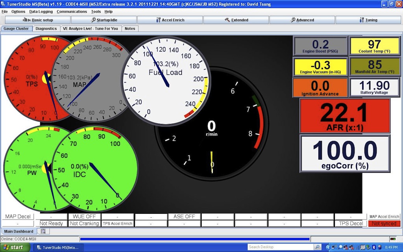This screenshot has width=403, height=252.
Task: Click the WUE OFF indicator
Action: tap(84, 217)
